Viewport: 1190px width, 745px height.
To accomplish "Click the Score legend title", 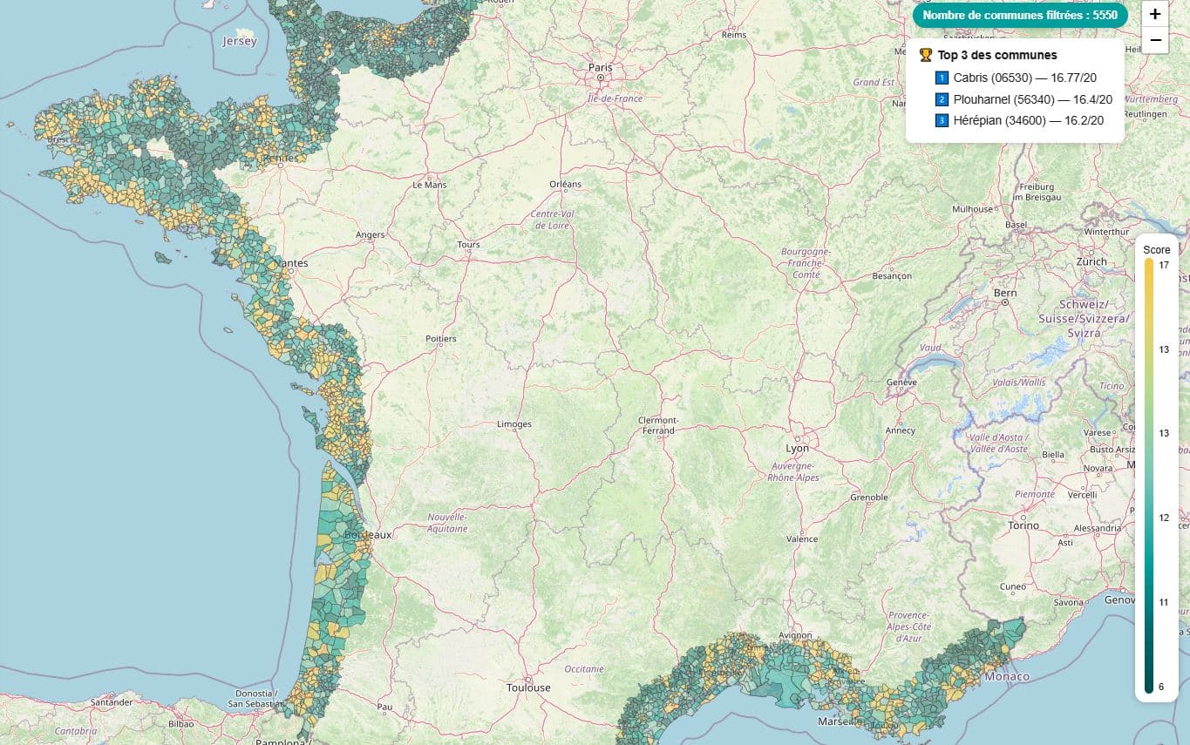I will (x=1157, y=250).
